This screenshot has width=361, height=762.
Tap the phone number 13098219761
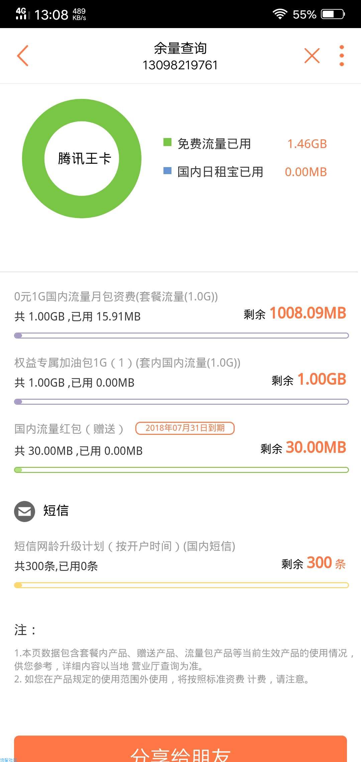tap(180, 65)
